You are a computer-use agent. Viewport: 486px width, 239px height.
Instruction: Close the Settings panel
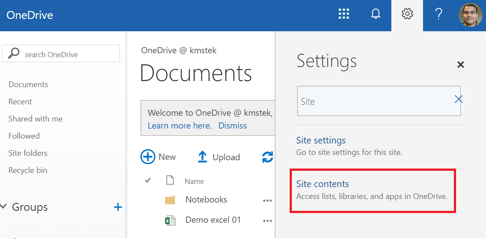pyautogui.click(x=460, y=65)
